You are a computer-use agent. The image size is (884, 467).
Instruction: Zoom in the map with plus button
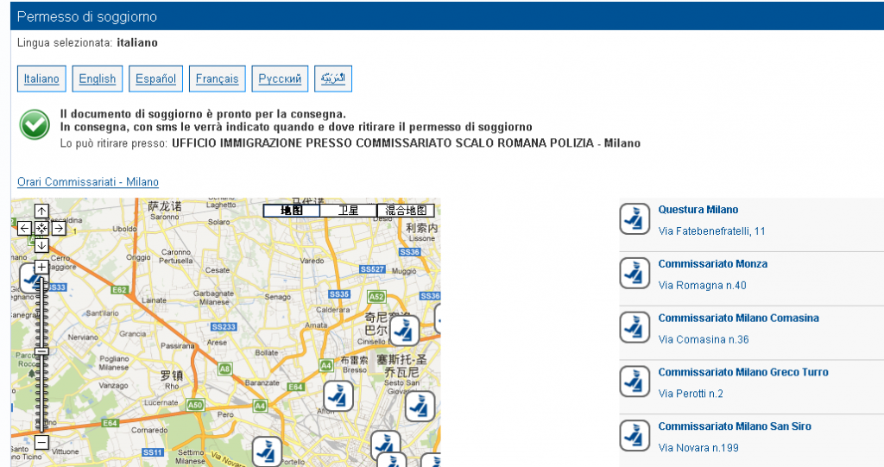point(41,267)
